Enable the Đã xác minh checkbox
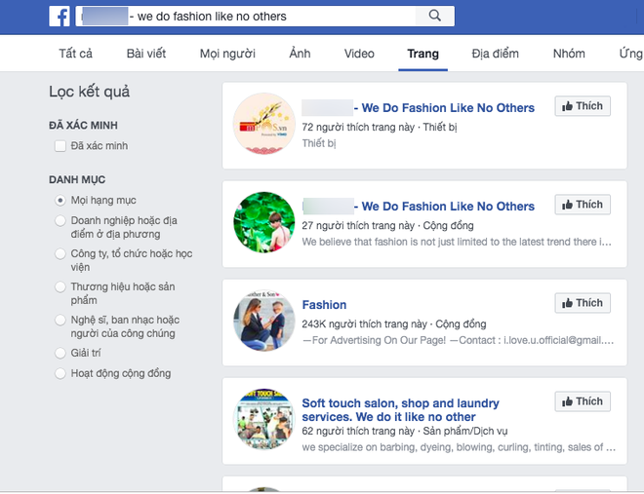The image size is (644, 494). 60,146
